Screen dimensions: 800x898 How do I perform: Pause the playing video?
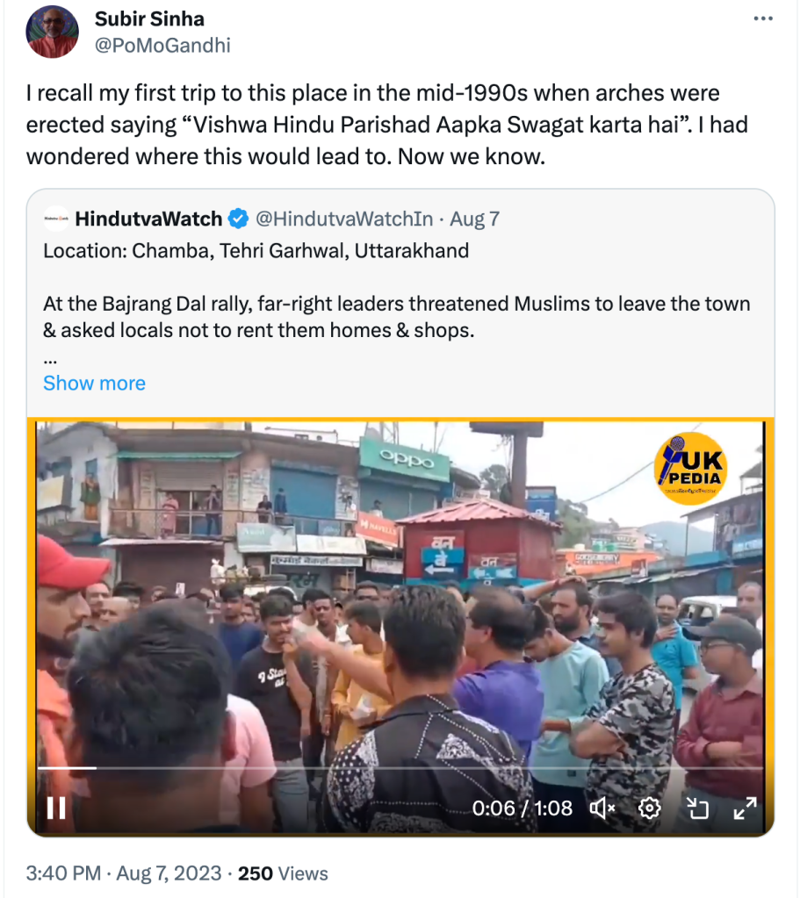pyautogui.click(x=56, y=808)
